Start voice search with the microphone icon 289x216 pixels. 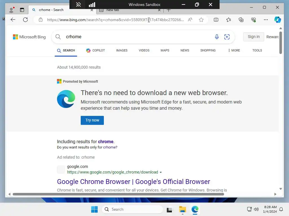(217, 37)
